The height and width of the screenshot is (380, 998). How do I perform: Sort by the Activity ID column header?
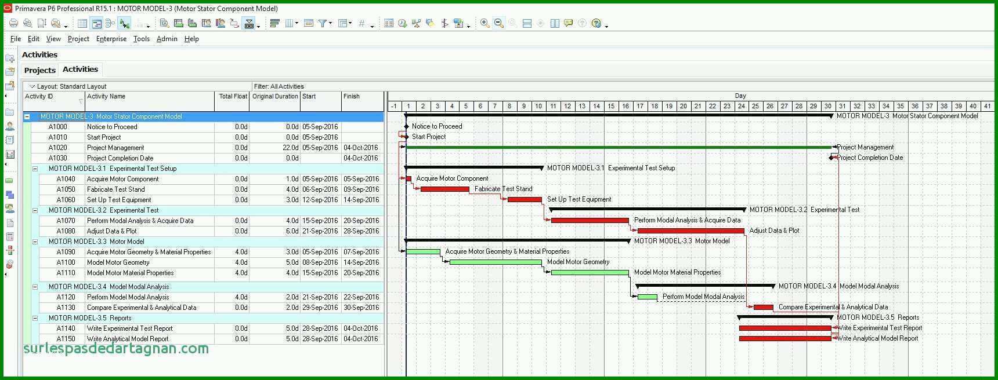(x=54, y=101)
